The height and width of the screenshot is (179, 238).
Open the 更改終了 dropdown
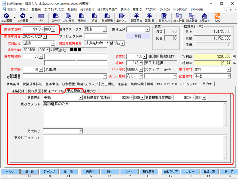[x=81, y=131]
